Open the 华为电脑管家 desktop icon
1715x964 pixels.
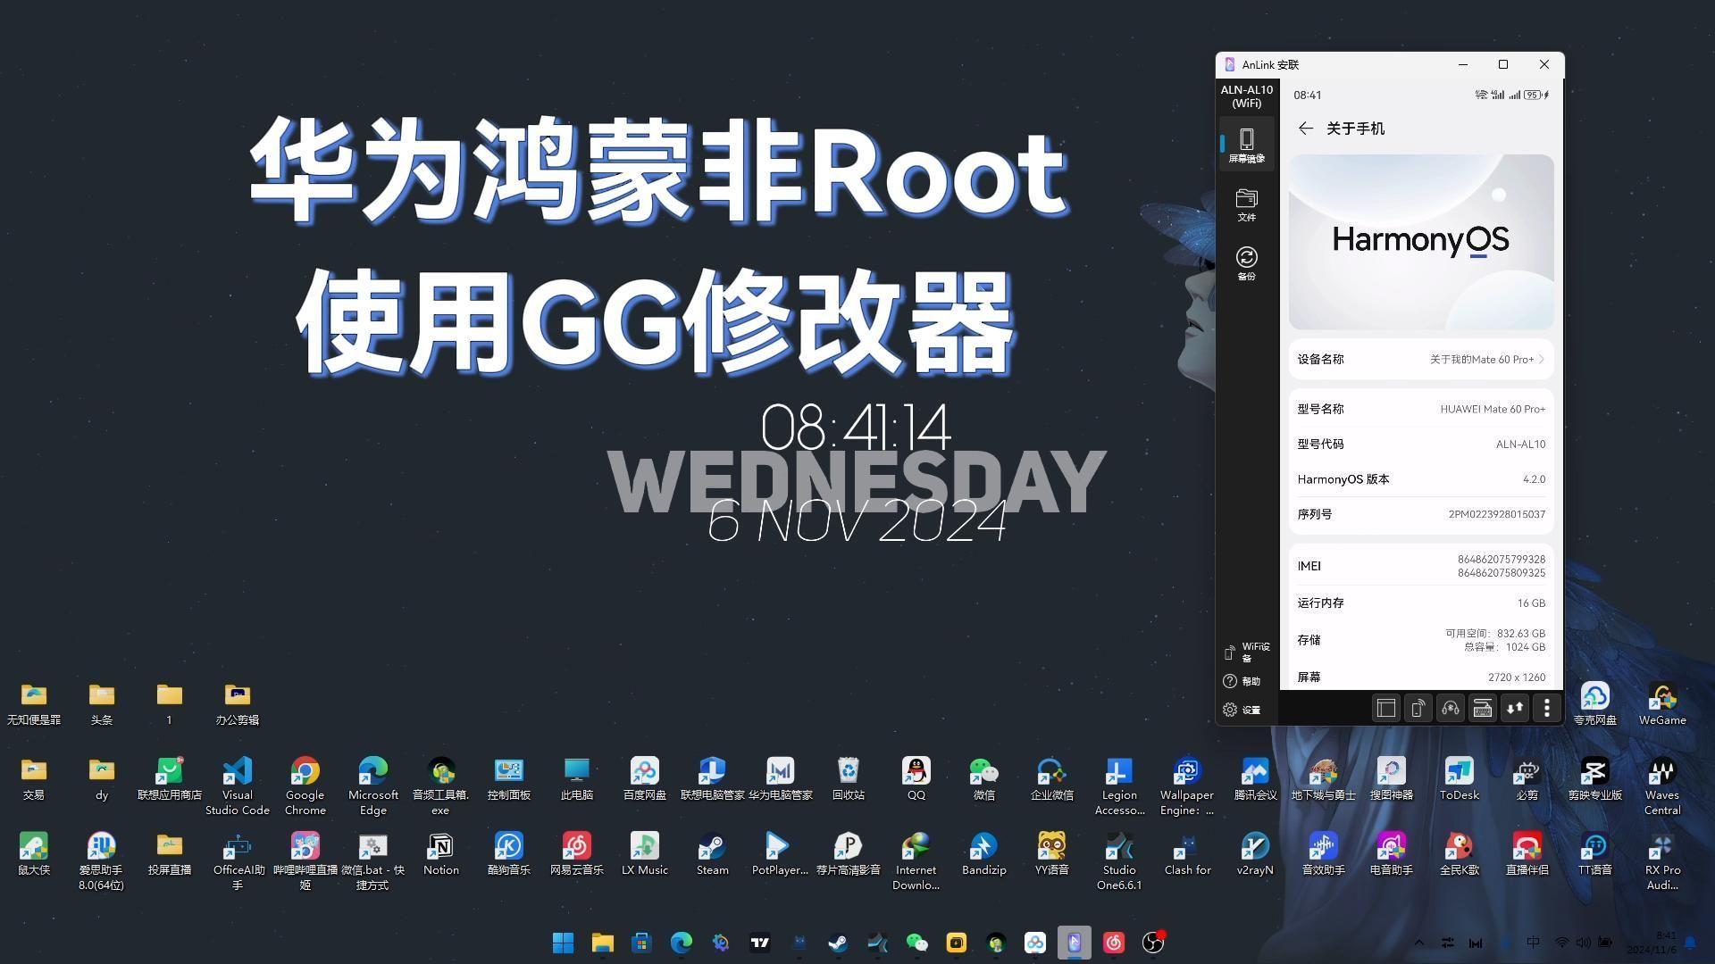[780, 778]
